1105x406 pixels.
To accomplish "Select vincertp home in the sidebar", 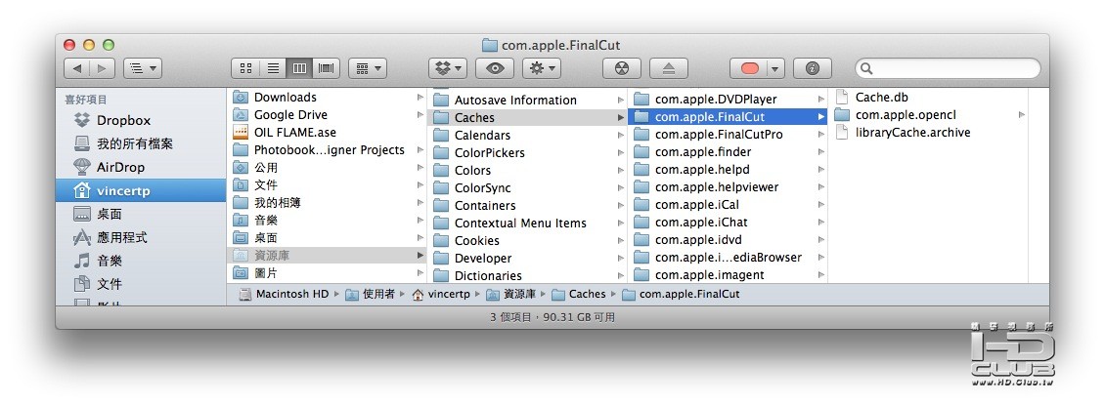I will [141, 190].
